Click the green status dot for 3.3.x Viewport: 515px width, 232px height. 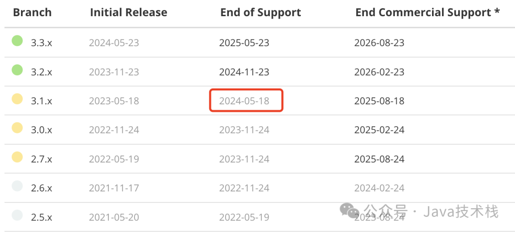pyautogui.click(x=17, y=41)
